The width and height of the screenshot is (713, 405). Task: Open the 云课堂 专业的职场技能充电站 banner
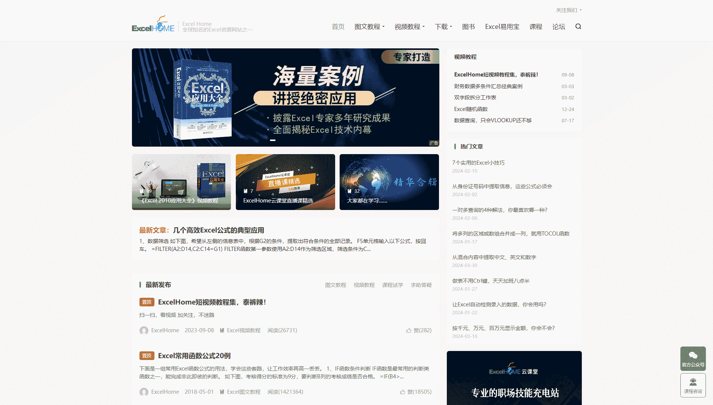pyautogui.click(x=514, y=378)
